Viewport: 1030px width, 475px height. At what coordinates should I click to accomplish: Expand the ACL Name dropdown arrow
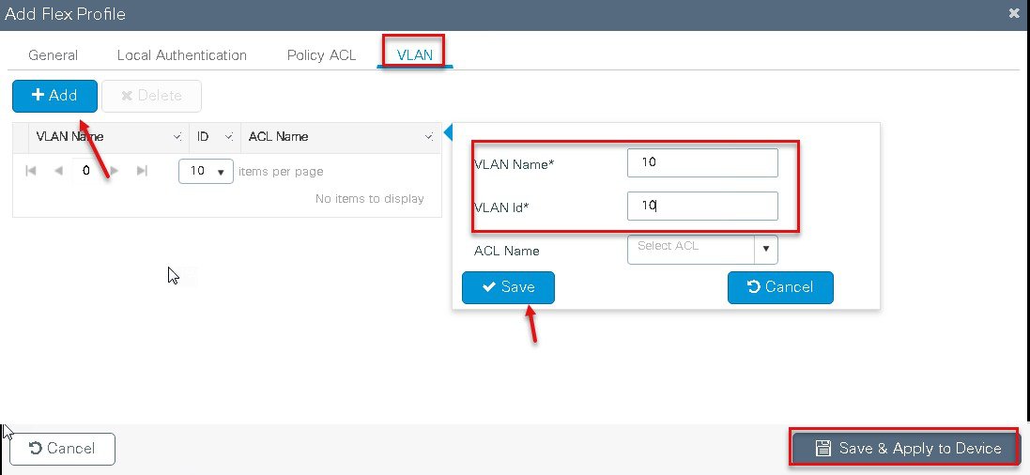766,250
